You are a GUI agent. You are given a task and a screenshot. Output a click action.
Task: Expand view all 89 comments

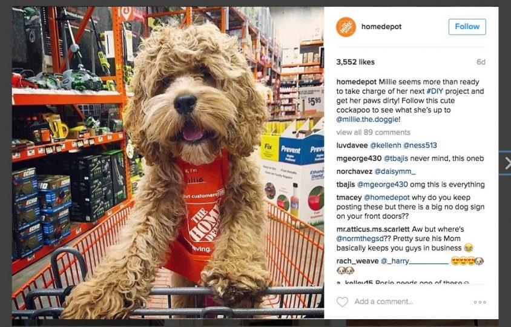[x=373, y=133]
